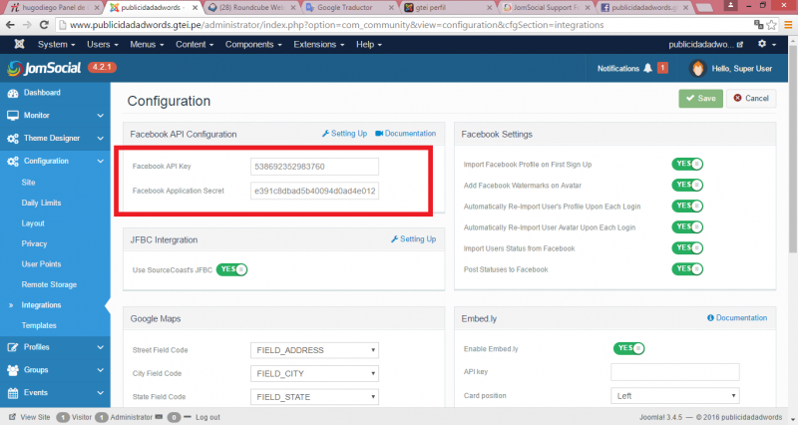Click the Joomla logo icon in admin bar

pyautogui.click(x=19, y=44)
